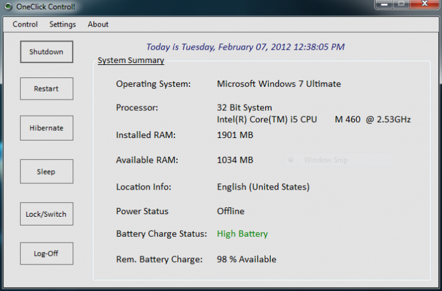This screenshot has width=442, height=291.
Task: Click "English (United States)" location value
Action: (263, 187)
